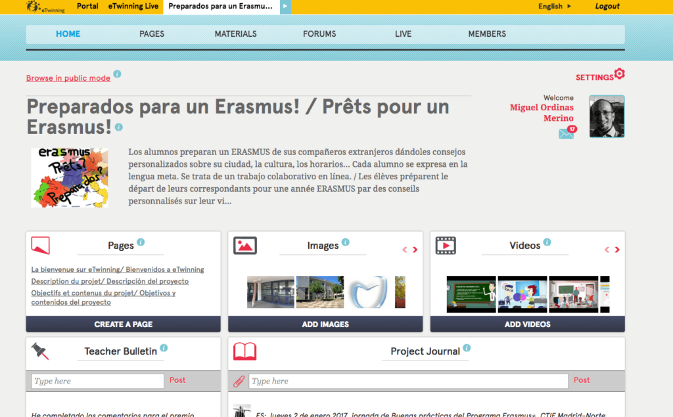Screen dimensions: 673x417
Task: Focus the Teacher Bulletin Type here field
Action: (x=97, y=381)
